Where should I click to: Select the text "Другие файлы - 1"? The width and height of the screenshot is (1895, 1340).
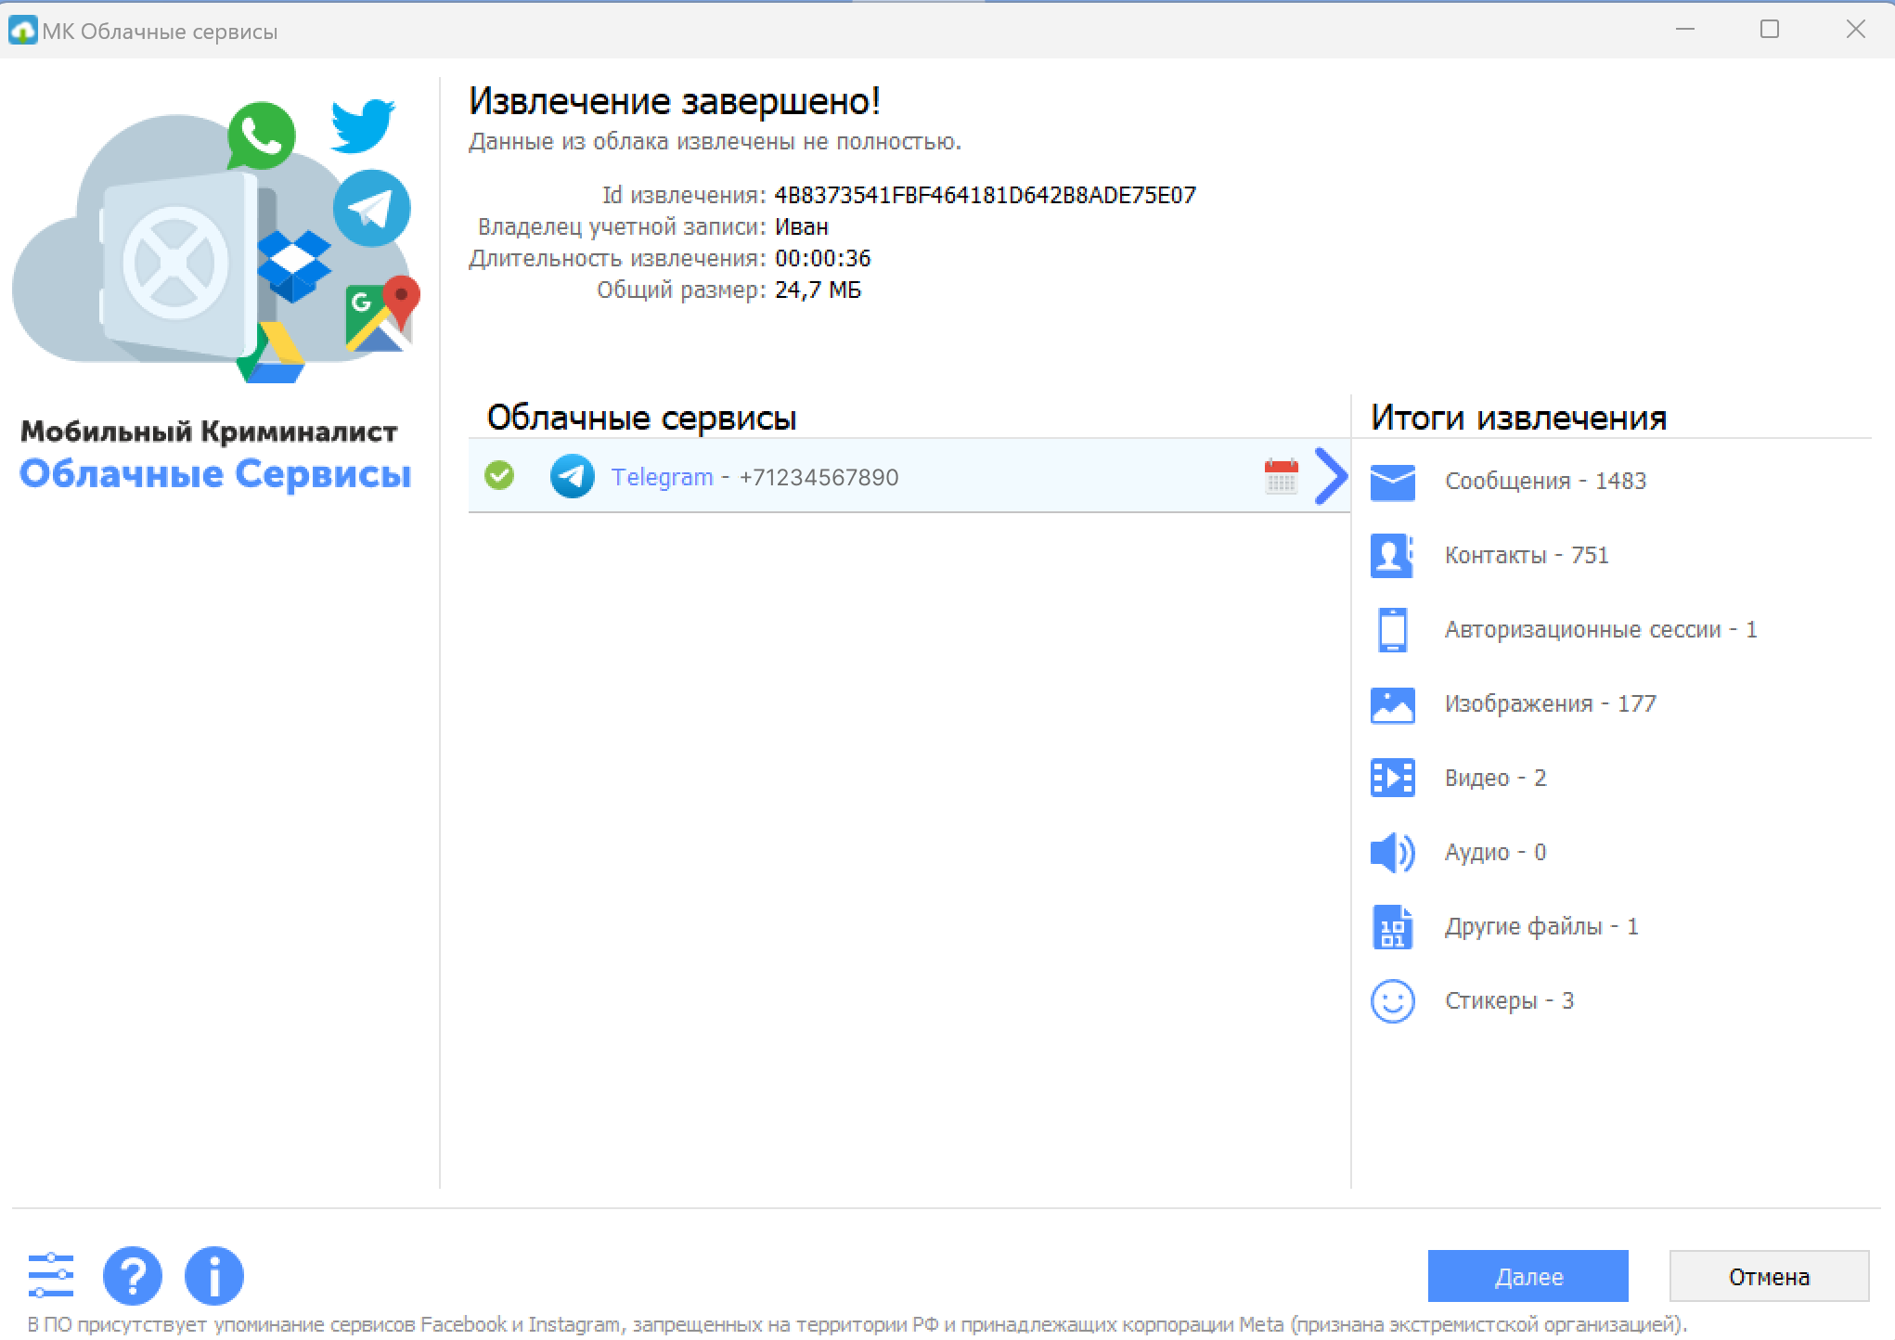click(x=1541, y=926)
